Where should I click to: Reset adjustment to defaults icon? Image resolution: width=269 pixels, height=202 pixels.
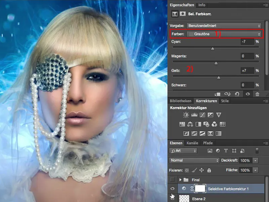(237, 94)
